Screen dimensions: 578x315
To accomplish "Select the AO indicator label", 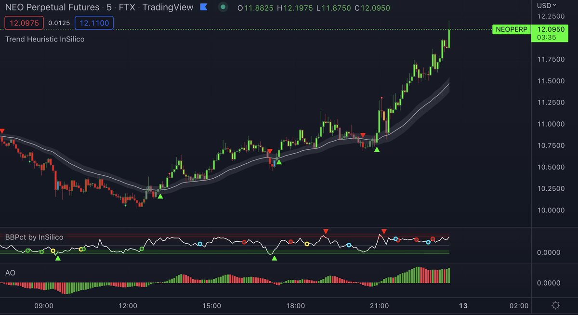I will [x=10, y=273].
